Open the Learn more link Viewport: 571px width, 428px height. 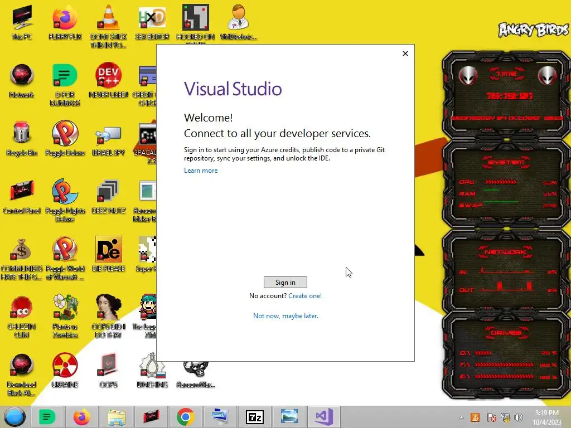coord(201,171)
